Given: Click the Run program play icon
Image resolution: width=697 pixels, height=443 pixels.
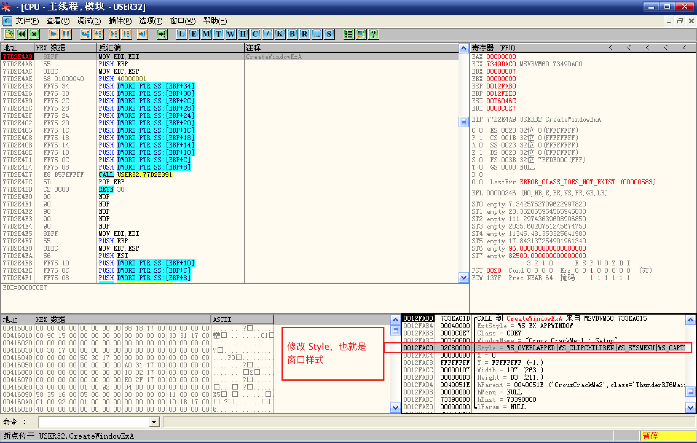Looking at the screenshot, I should [x=53, y=34].
